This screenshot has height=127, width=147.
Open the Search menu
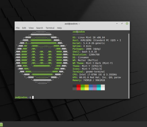click(40, 28)
